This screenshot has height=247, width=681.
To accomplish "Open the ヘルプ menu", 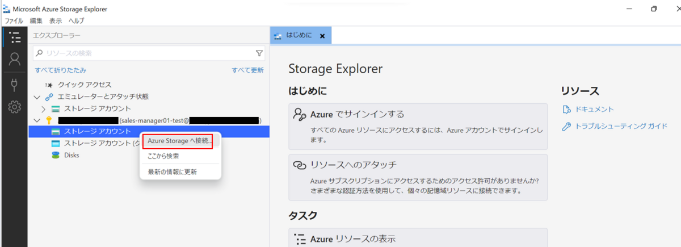I will (x=77, y=21).
